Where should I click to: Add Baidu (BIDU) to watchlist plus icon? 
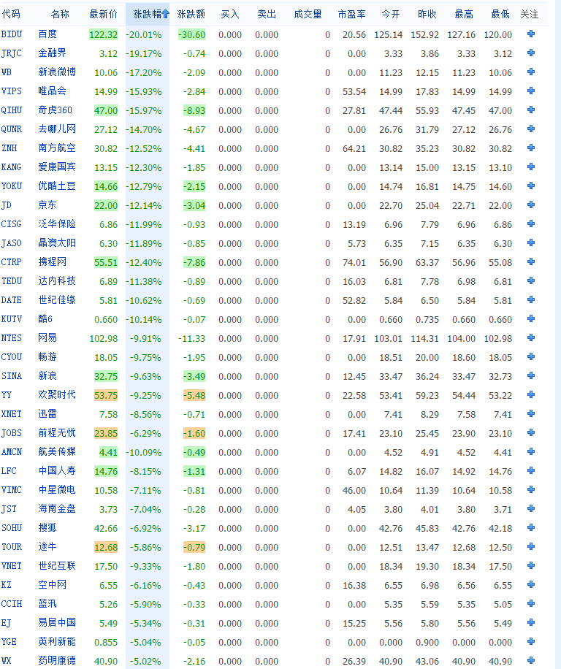(x=530, y=34)
